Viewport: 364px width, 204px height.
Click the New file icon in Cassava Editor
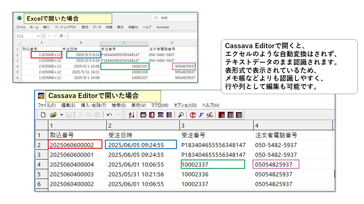(43, 115)
